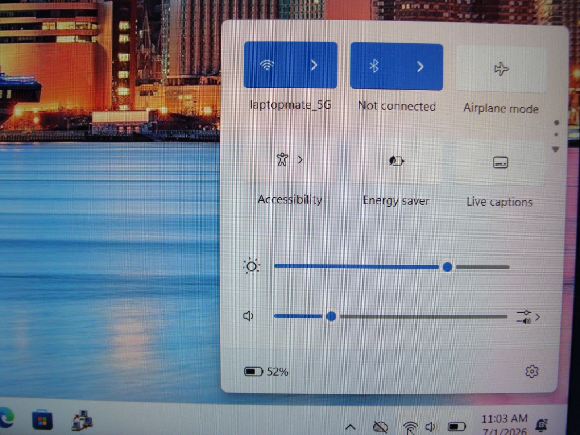Click the volume slider thumb
Viewport: 580px width, 435px height.
coord(331,316)
